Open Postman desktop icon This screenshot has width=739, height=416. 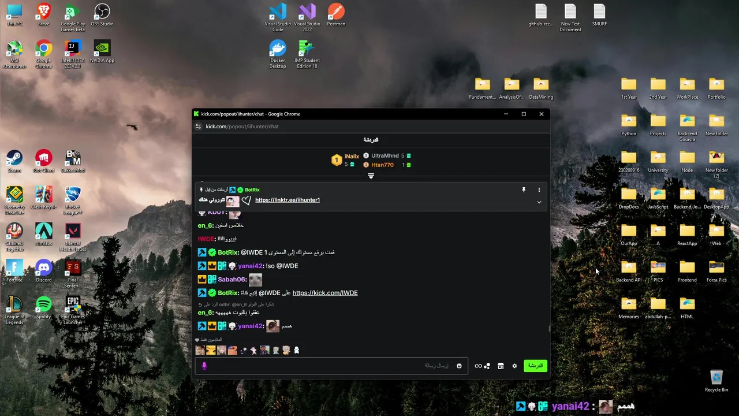[336, 15]
